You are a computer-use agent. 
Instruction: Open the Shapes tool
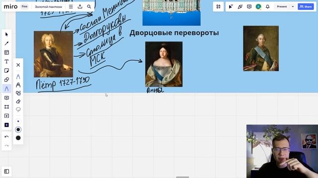click(x=6, y=80)
